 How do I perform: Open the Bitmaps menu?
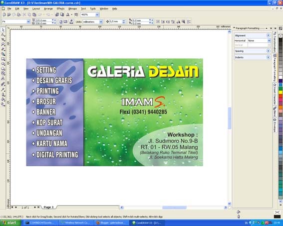[x=73, y=8]
